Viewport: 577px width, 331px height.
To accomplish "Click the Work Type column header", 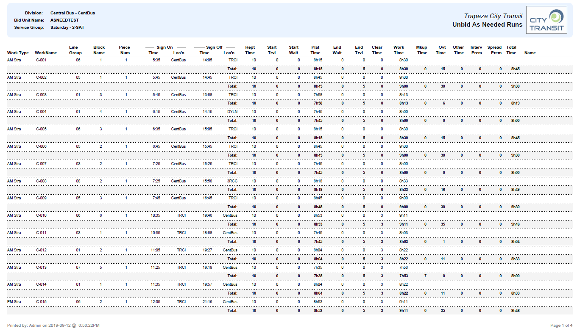I will click(17, 52).
